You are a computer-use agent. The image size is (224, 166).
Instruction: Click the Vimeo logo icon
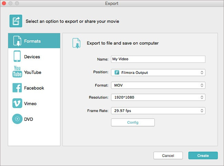pyautogui.click(x=17, y=103)
